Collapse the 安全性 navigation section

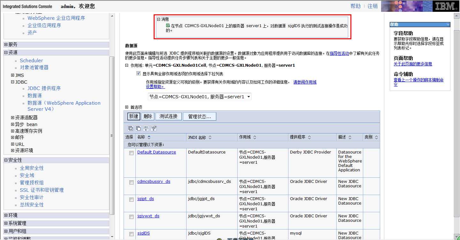tap(6, 160)
